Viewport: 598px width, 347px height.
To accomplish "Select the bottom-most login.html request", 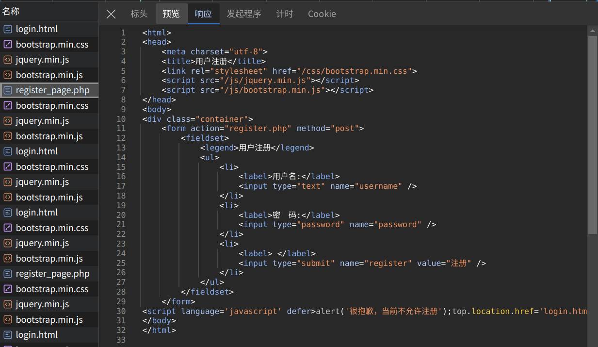I will [36, 335].
